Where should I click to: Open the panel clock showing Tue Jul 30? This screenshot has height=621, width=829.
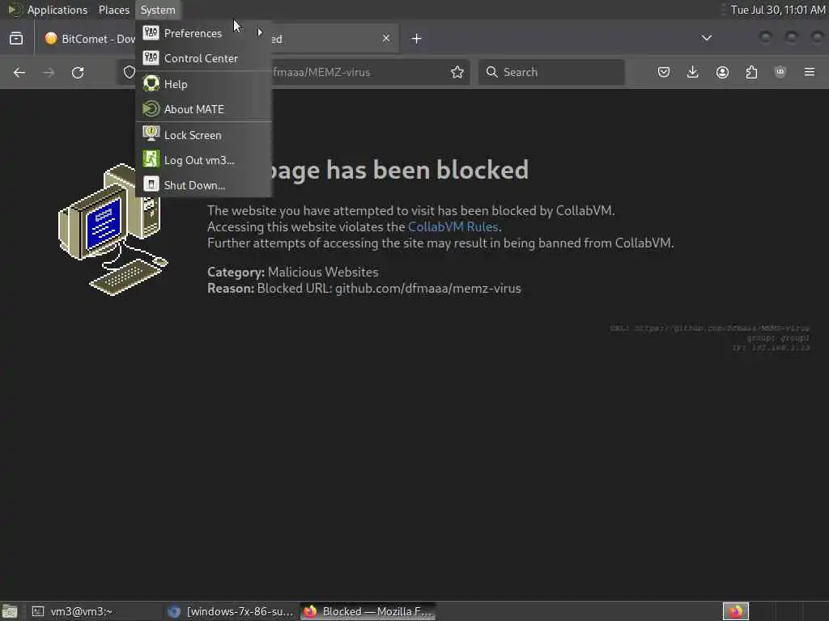(778, 10)
